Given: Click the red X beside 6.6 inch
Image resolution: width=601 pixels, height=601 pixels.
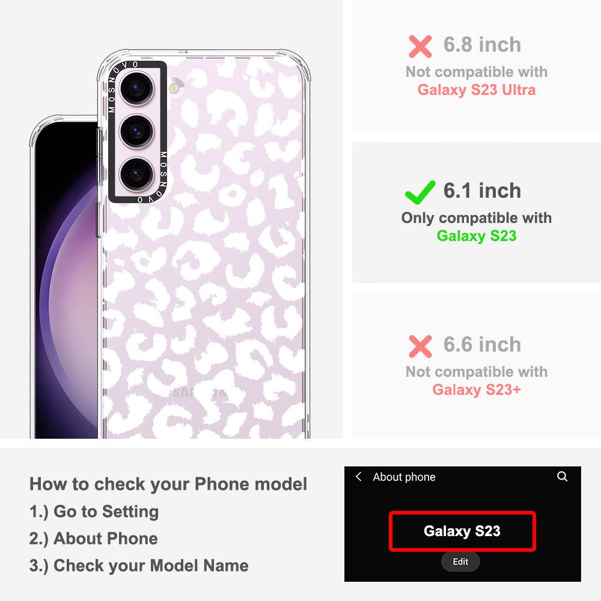Looking at the screenshot, I should click(x=420, y=346).
